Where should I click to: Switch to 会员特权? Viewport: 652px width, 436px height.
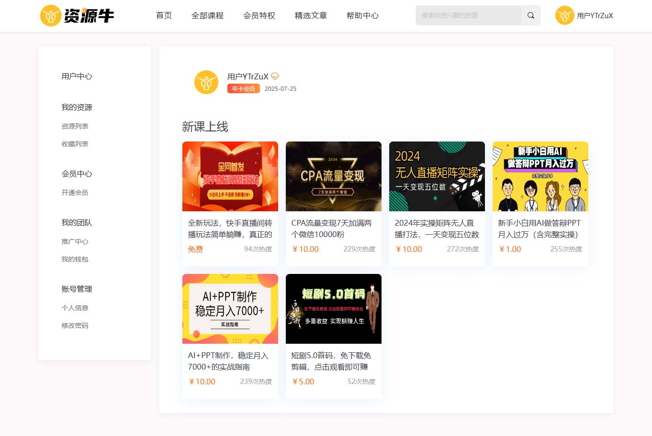tap(259, 15)
